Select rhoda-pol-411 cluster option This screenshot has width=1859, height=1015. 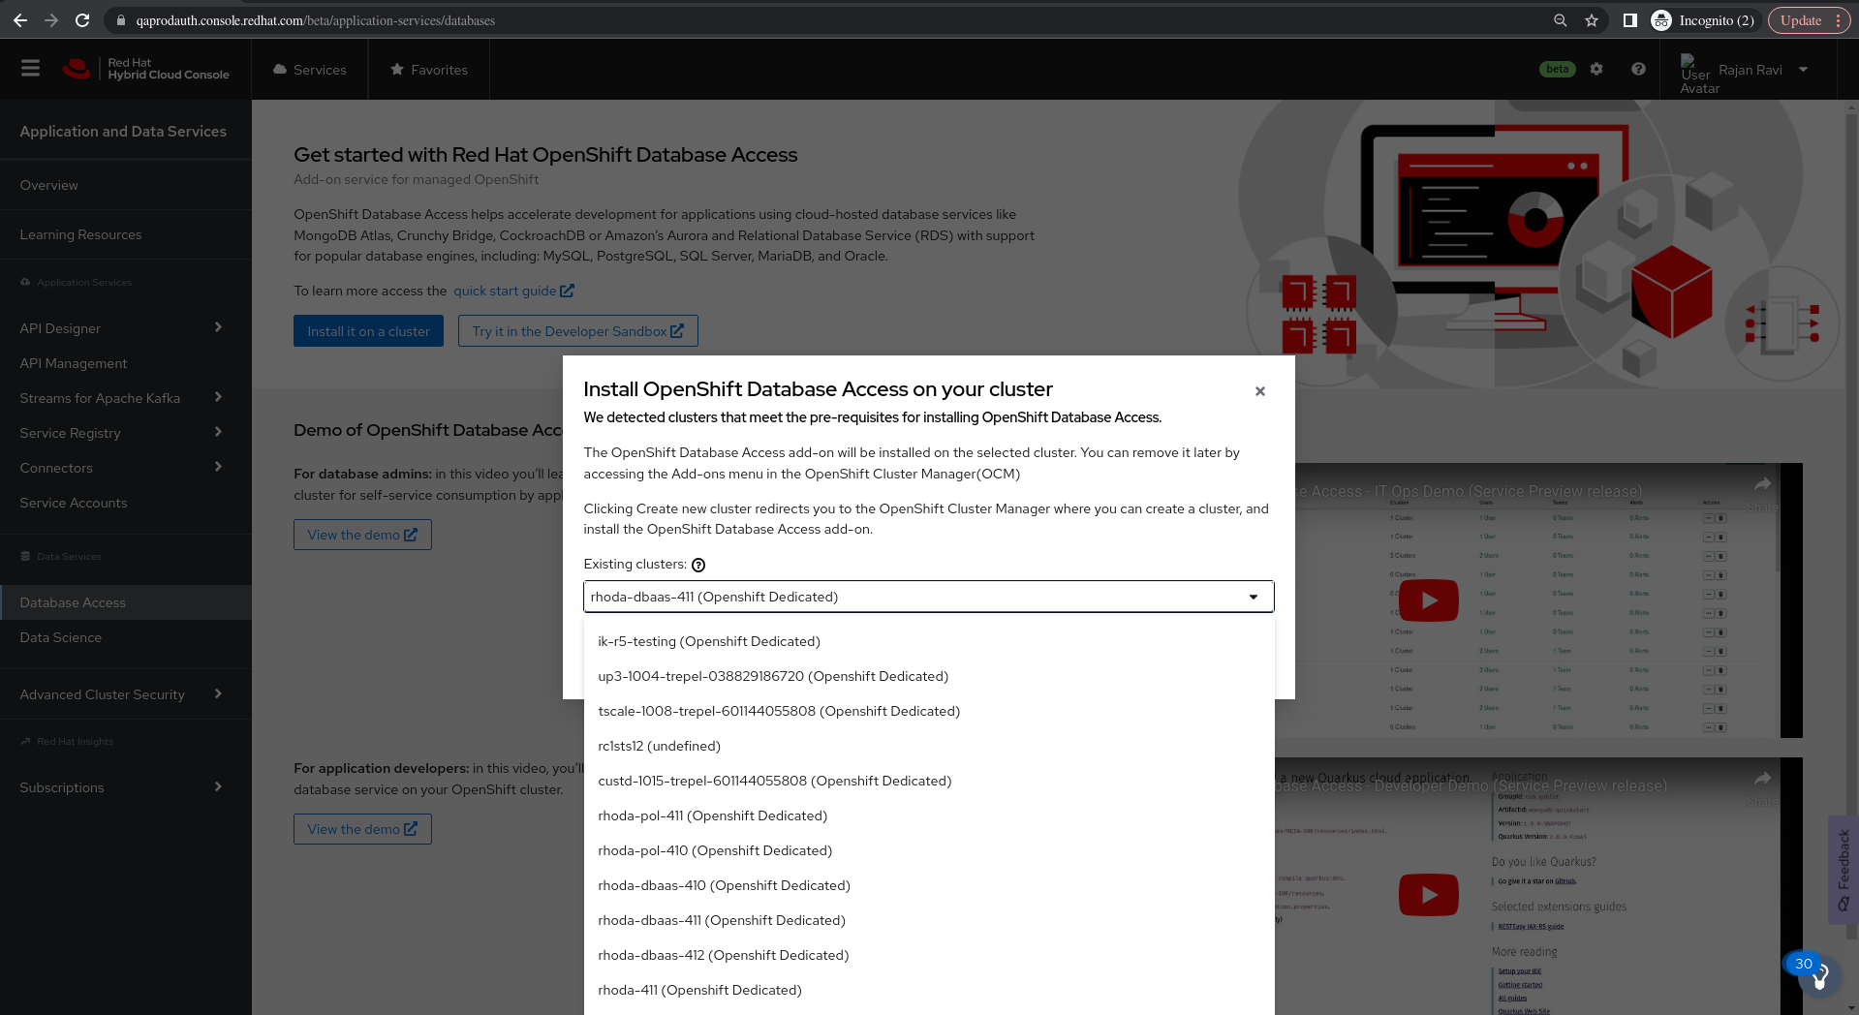[x=928, y=815]
